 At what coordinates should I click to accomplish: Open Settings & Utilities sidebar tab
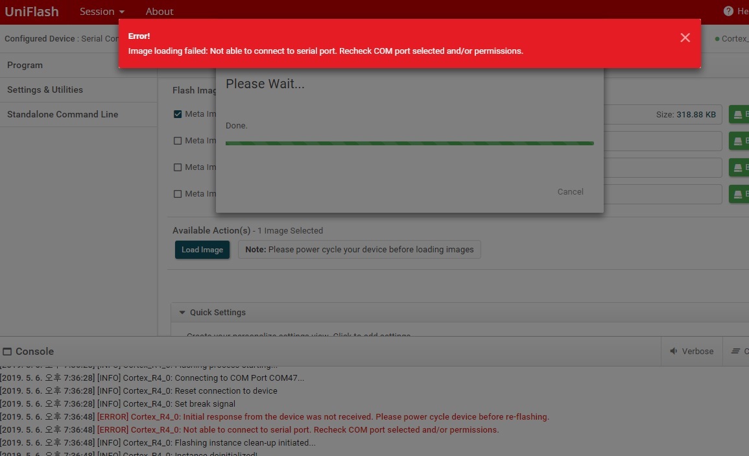[x=78, y=90]
